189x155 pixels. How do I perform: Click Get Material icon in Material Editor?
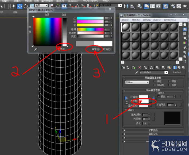pos(124,67)
